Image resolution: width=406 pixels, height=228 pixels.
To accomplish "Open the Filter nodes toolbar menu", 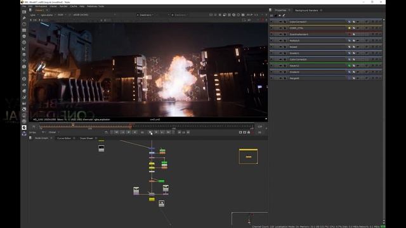I will tap(24, 42).
